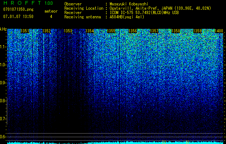Click the meteor label
Viewport: 226px width, 144px height.
pyautogui.click(x=51, y=11)
